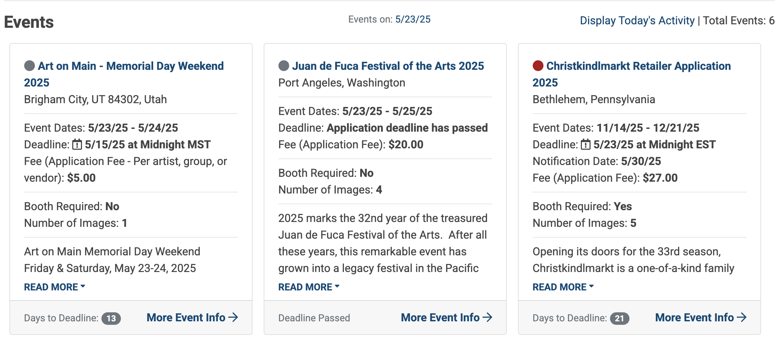
Task: Click the gray status dot beside Art on Main
Action: (30, 66)
